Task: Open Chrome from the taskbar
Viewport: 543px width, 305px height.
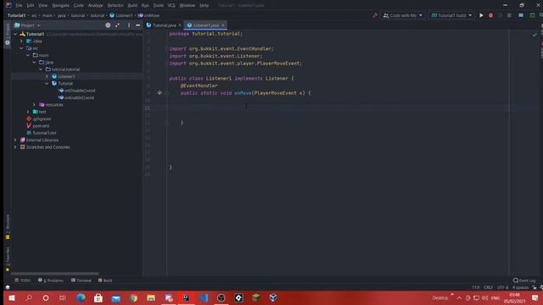Action: click(133, 297)
